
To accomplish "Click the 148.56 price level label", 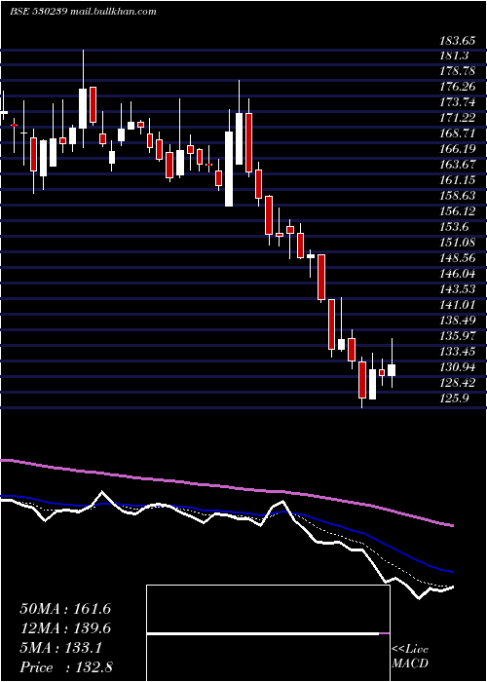I will [x=458, y=258].
